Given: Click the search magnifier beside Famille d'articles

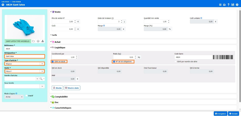Looking at the screenshot, I should tap(41, 79).
